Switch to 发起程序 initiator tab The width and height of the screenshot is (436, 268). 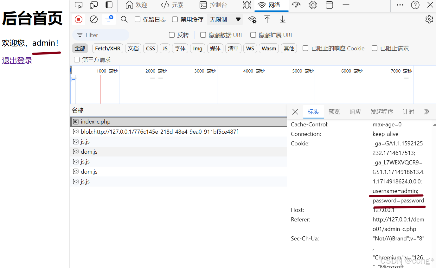(382, 112)
